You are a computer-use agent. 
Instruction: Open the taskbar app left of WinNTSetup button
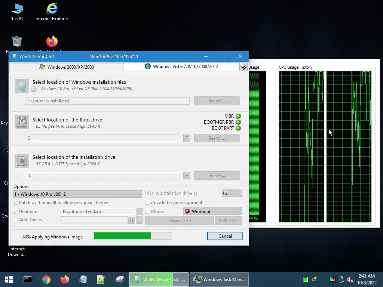120,280
